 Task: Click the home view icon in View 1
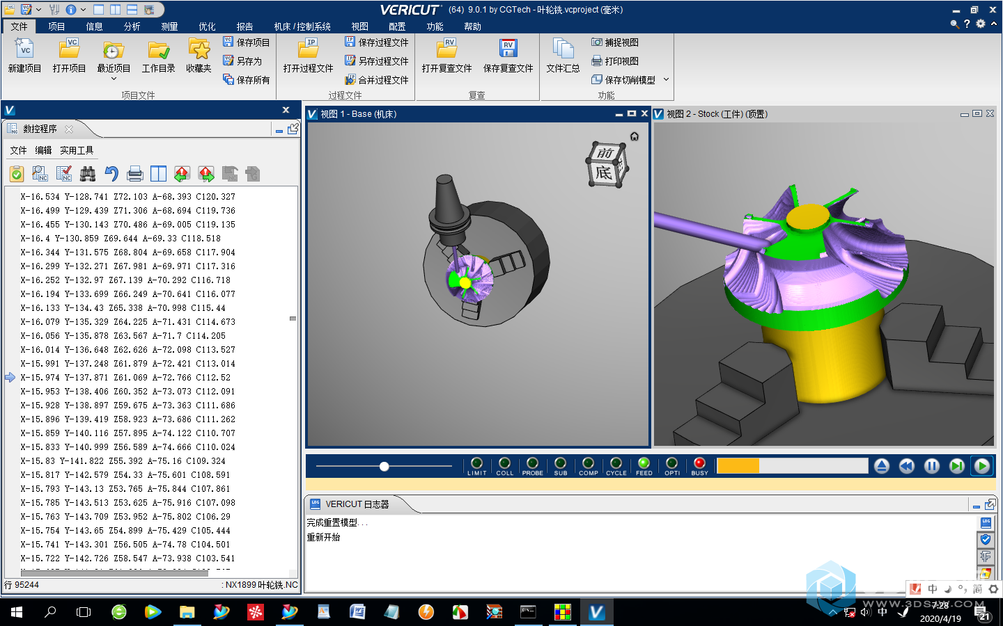click(635, 136)
